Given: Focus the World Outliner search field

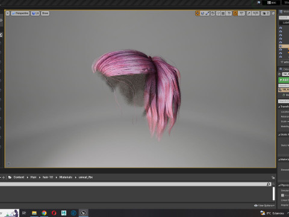Looking at the screenshot, I should (x=284, y=17).
